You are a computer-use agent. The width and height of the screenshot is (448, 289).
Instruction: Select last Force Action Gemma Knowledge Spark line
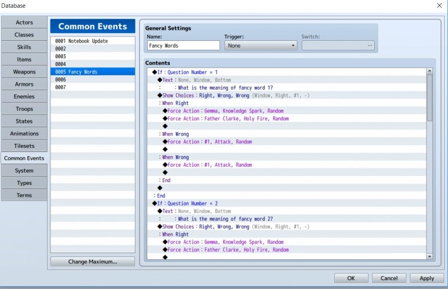coord(287,242)
